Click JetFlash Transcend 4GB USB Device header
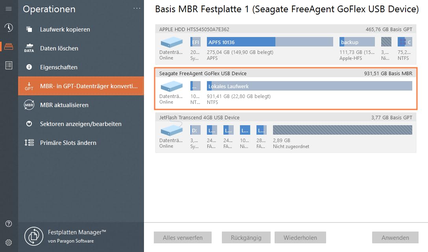 click(x=199, y=117)
